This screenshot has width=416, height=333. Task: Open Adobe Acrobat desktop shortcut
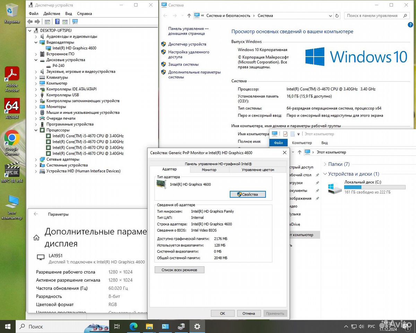coord(12,79)
